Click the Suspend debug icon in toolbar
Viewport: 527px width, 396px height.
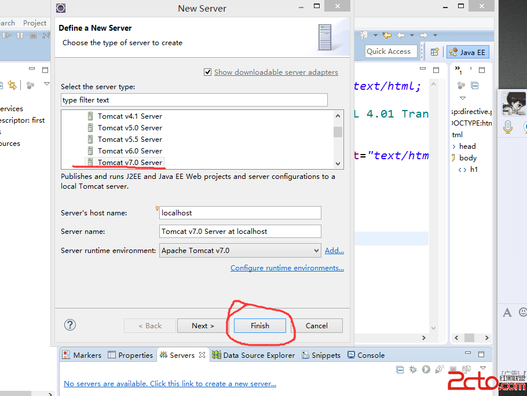click(x=20, y=35)
